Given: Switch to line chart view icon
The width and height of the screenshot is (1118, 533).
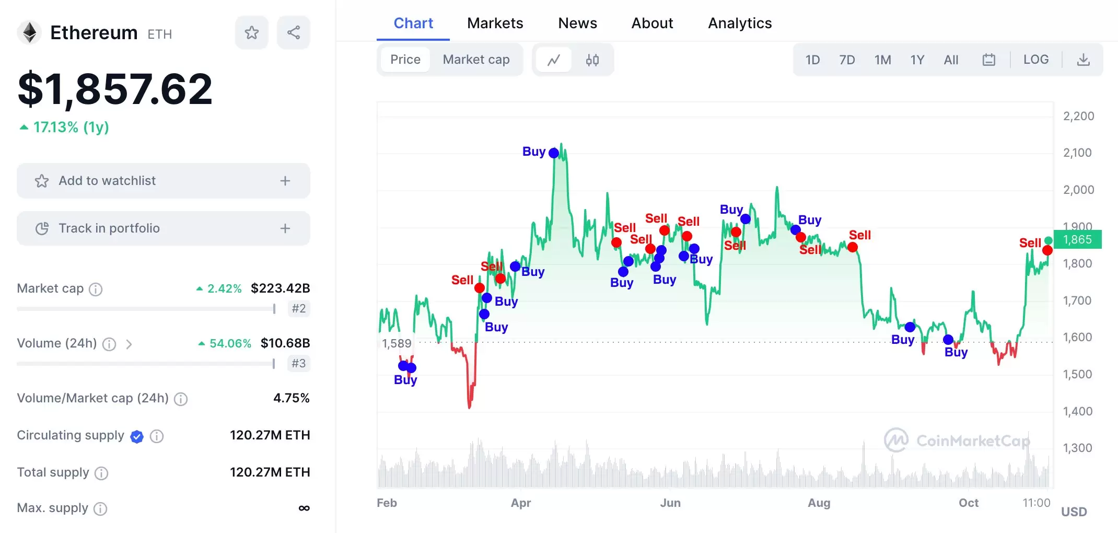Looking at the screenshot, I should [x=554, y=60].
